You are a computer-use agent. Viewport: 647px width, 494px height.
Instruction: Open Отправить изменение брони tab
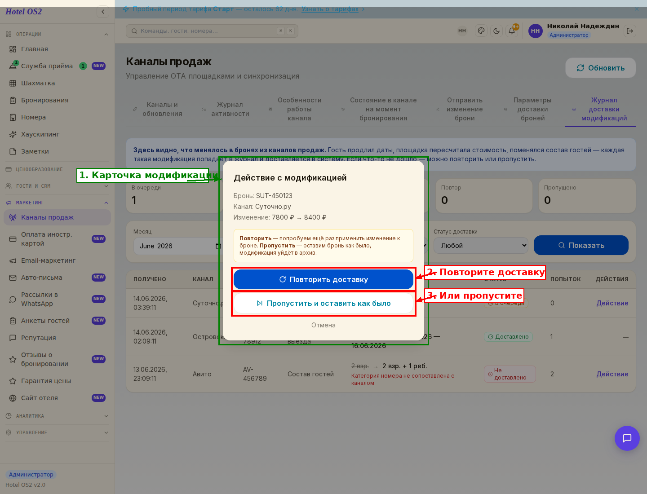460,109
